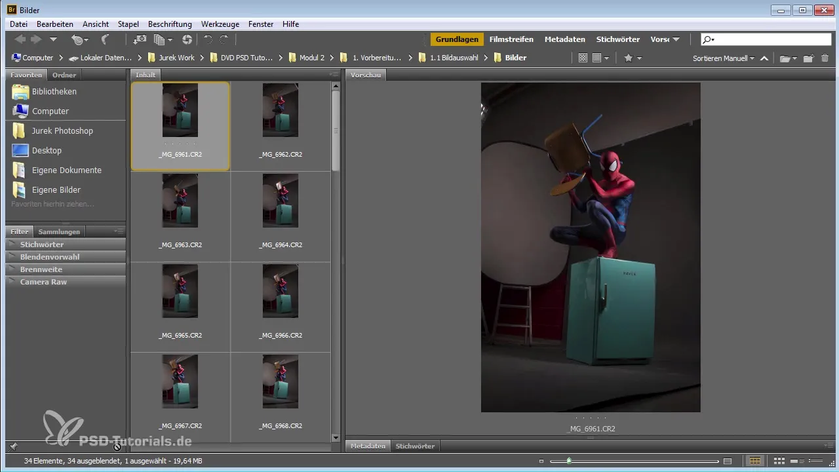Click the return to Photoshop boomerang icon

104,39
